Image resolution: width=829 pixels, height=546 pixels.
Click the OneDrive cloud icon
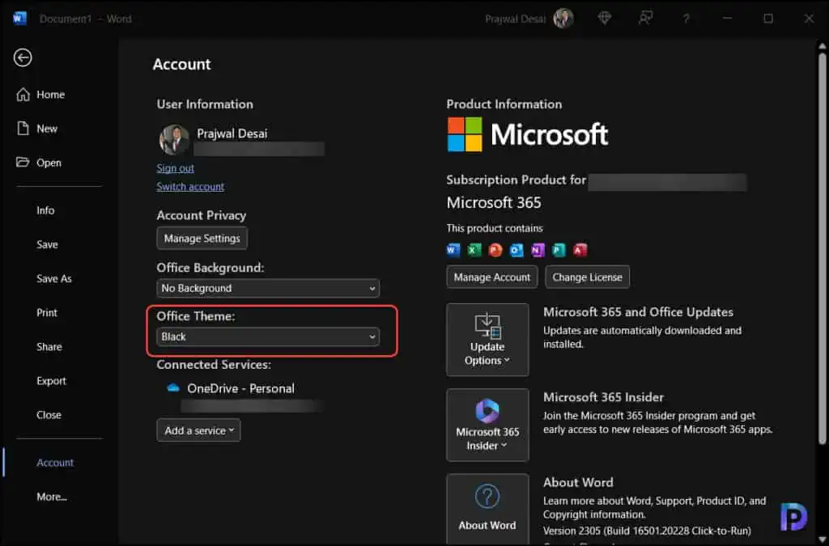[x=173, y=388]
